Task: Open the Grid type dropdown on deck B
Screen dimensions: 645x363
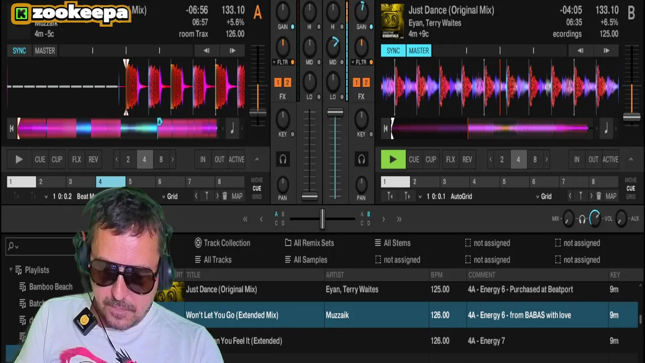Action: [543, 196]
